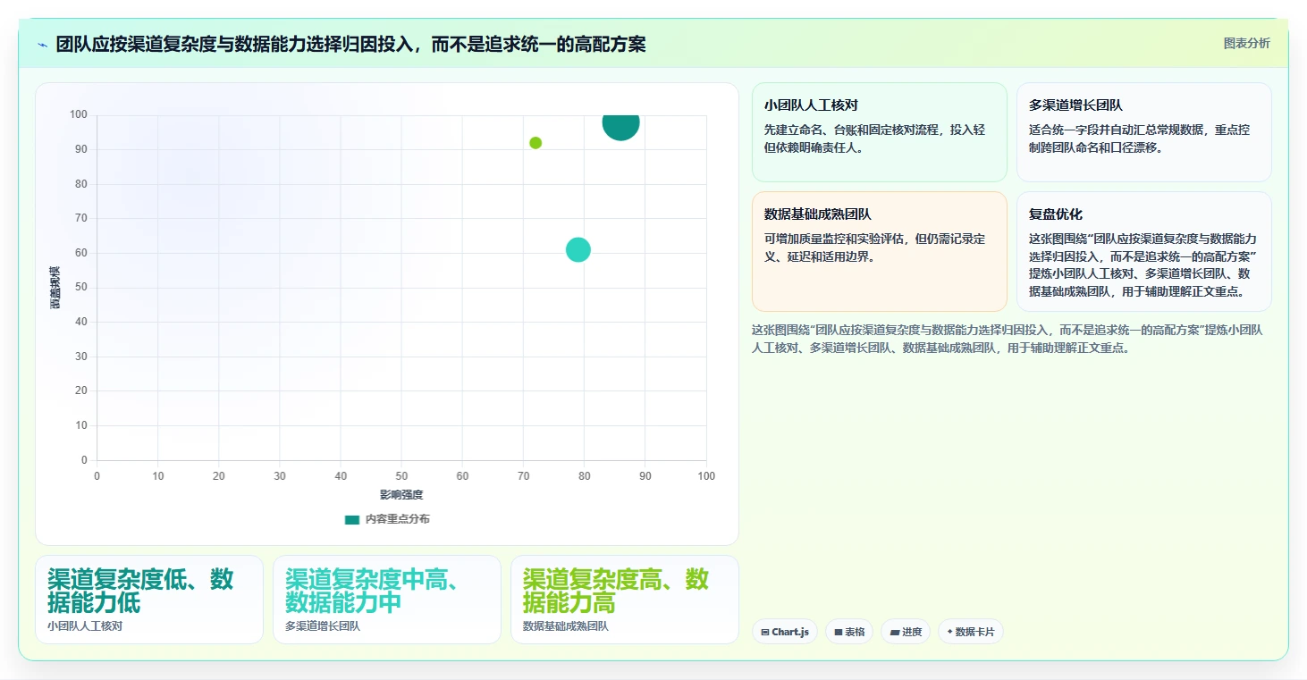The height and width of the screenshot is (680, 1307).
Task: Open the 多渠道增长团队 card
Action: point(1144,132)
